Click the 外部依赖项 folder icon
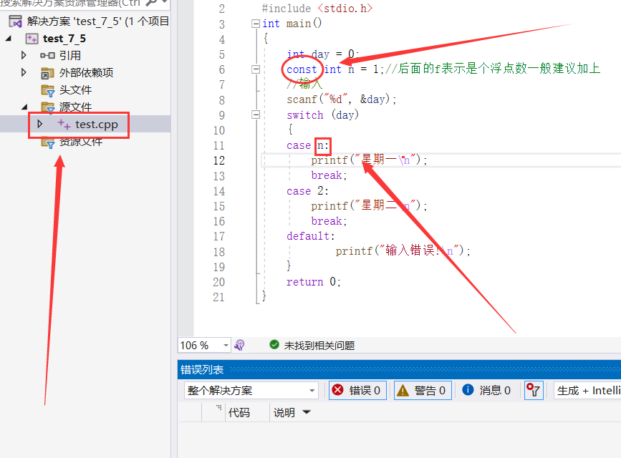This screenshot has width=621, height=458. tap(47, 73)
